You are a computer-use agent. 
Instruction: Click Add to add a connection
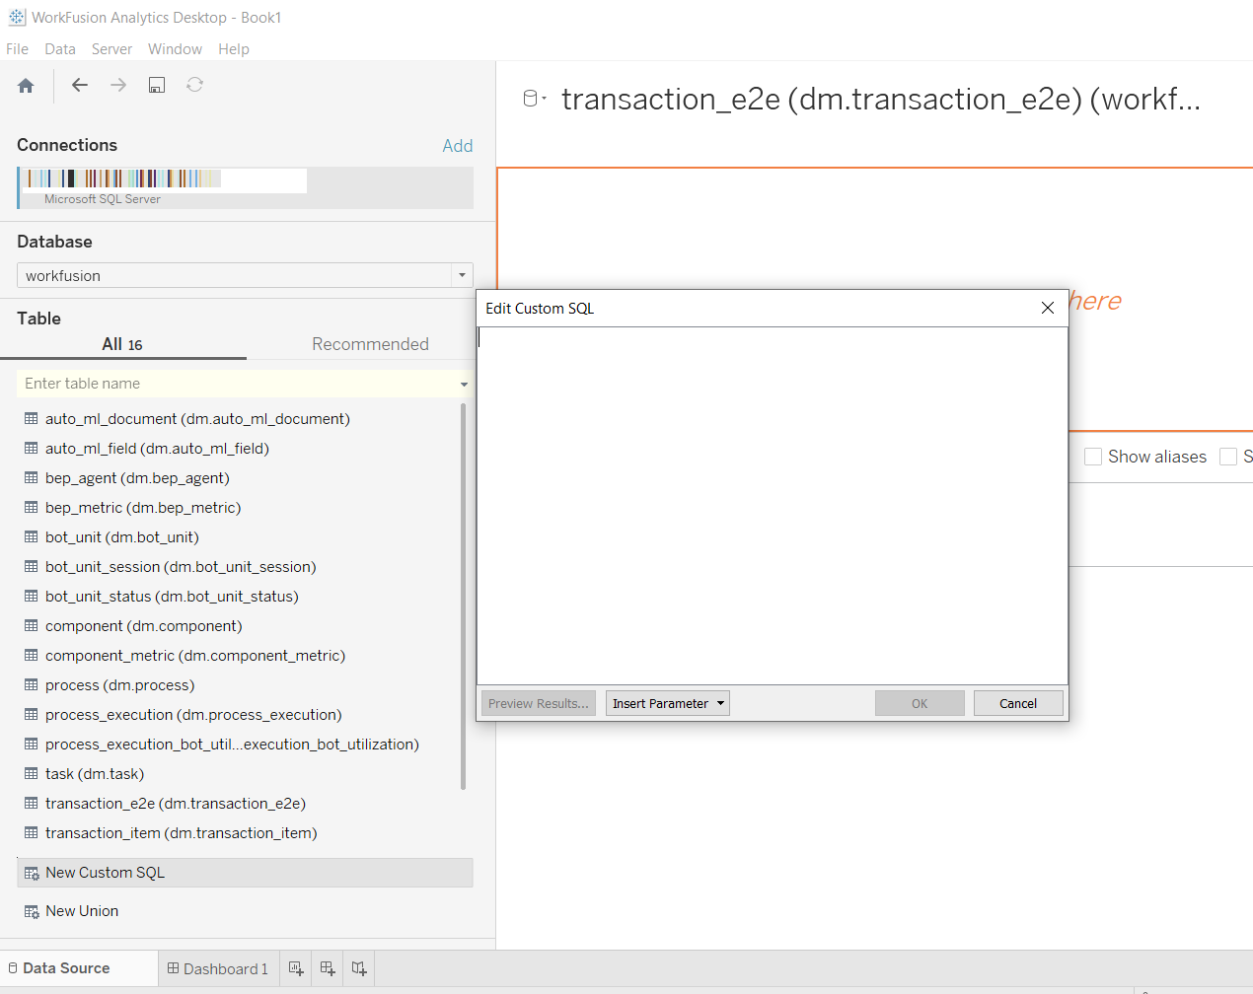458,145
